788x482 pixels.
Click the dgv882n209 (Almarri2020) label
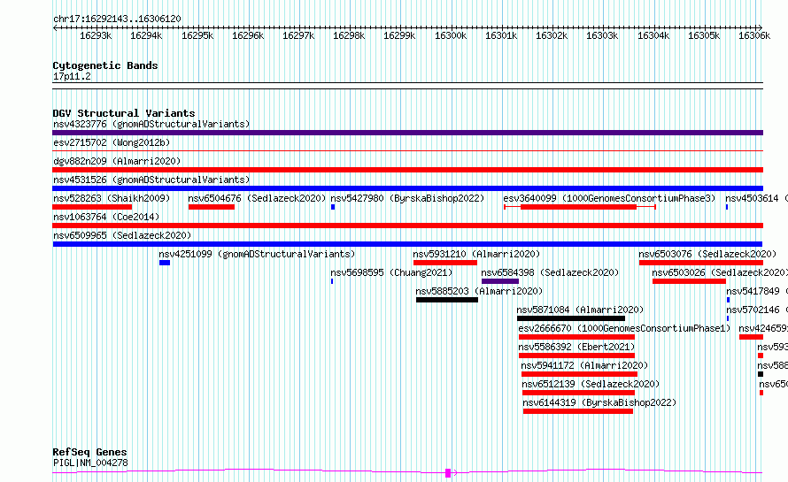117,161
